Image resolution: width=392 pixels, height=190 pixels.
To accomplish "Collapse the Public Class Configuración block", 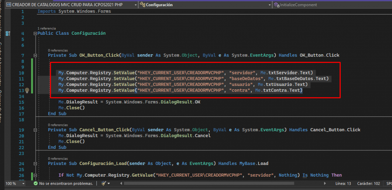I will [36, 33].
